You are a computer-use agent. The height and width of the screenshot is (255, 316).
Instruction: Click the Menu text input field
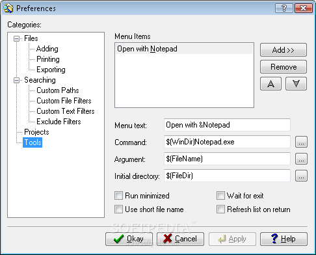tap(227, 125)
